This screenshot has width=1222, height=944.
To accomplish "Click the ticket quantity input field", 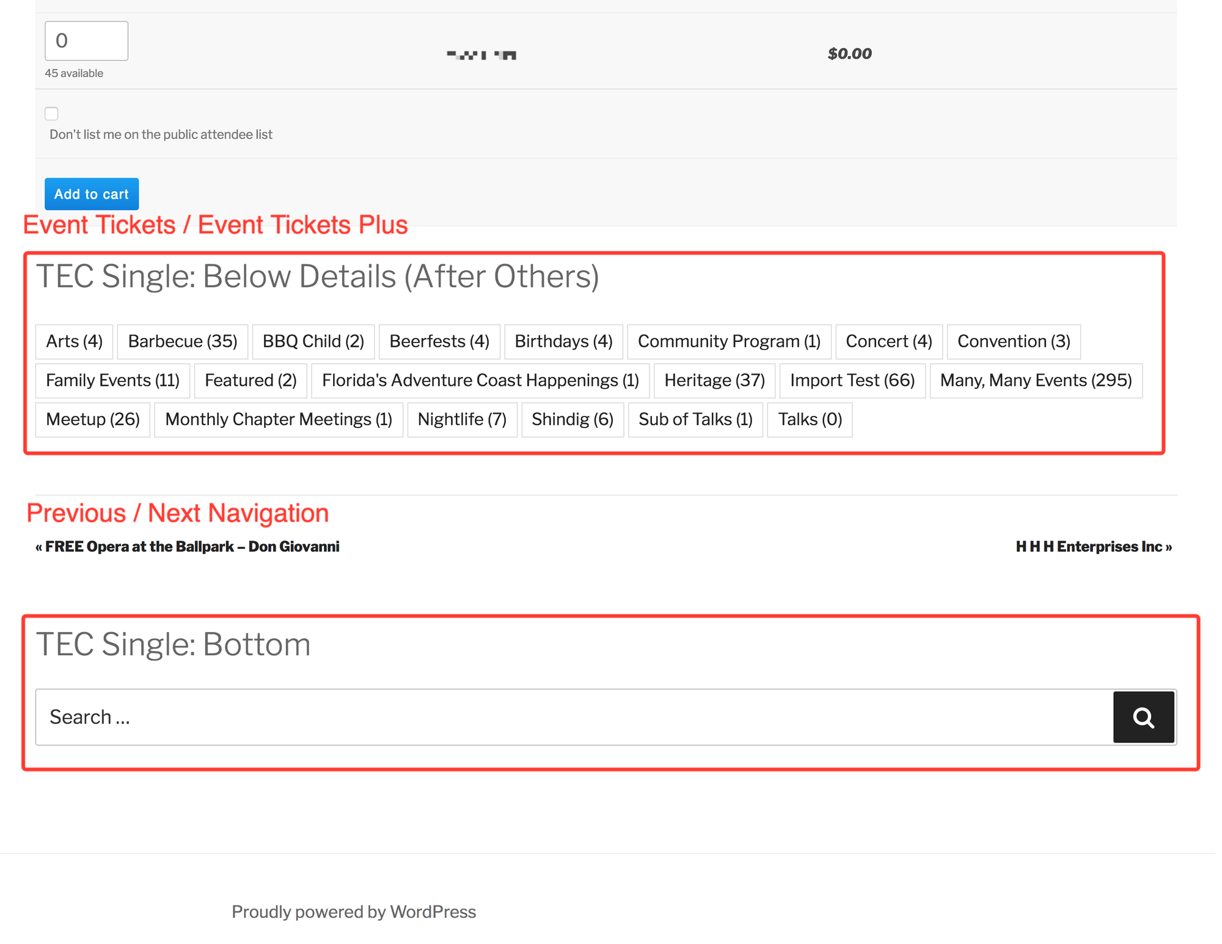I will 86,41.
